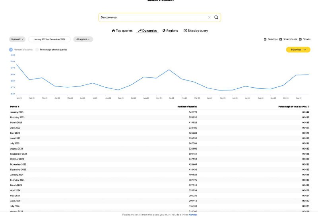Select the March 2024 row label
The height and width of the screenshot is (217, 318).
coord(16,185)
